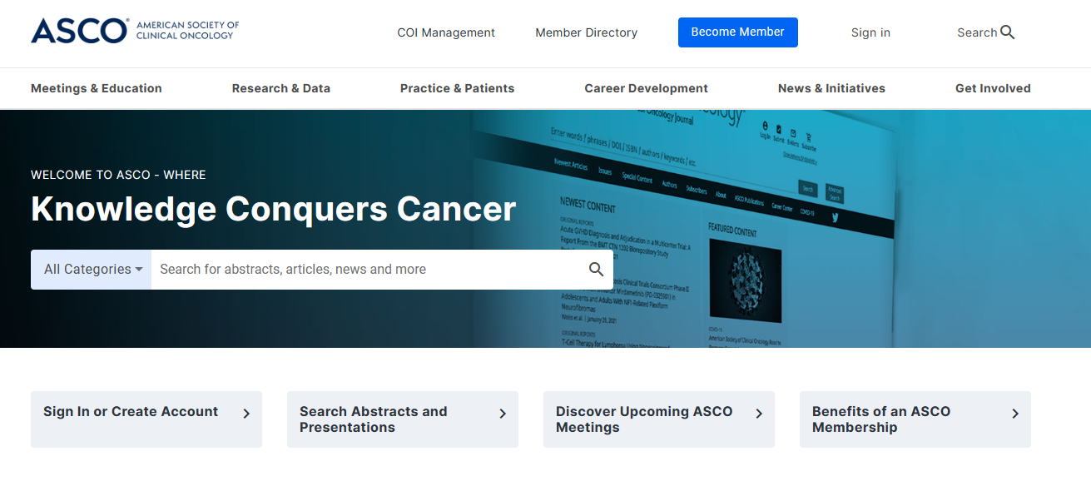Open the Search Abstracts and Presentations card
The width and height of the screenshot is (1091, 481).
coord(403,419)
